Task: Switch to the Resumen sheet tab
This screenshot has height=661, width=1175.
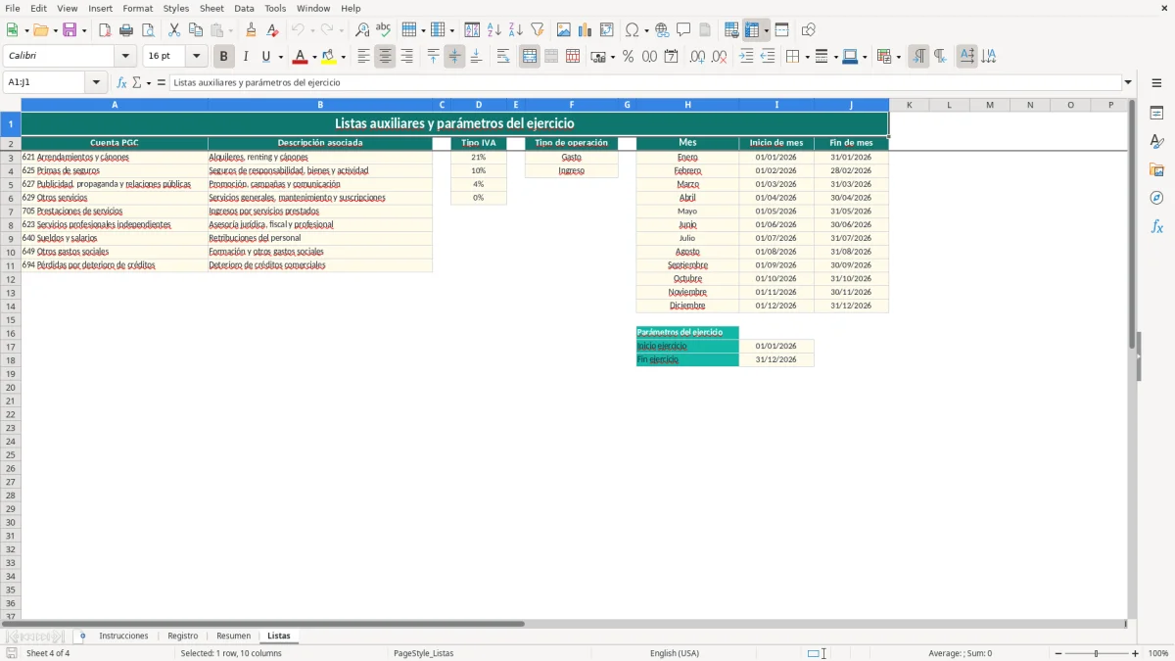Action: 233,636
